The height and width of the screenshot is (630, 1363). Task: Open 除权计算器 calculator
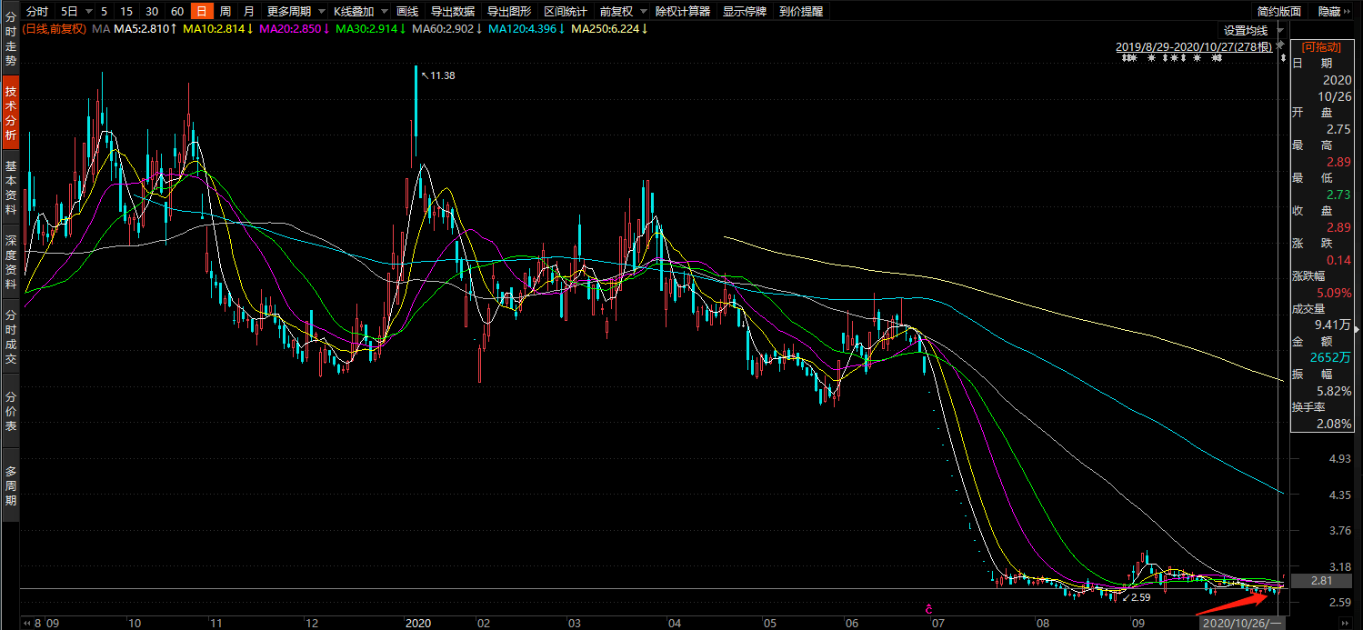pos(683,12)
